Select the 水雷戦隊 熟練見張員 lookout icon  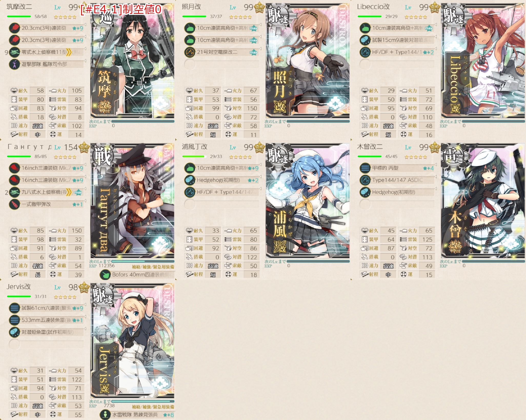pos(105,415)
